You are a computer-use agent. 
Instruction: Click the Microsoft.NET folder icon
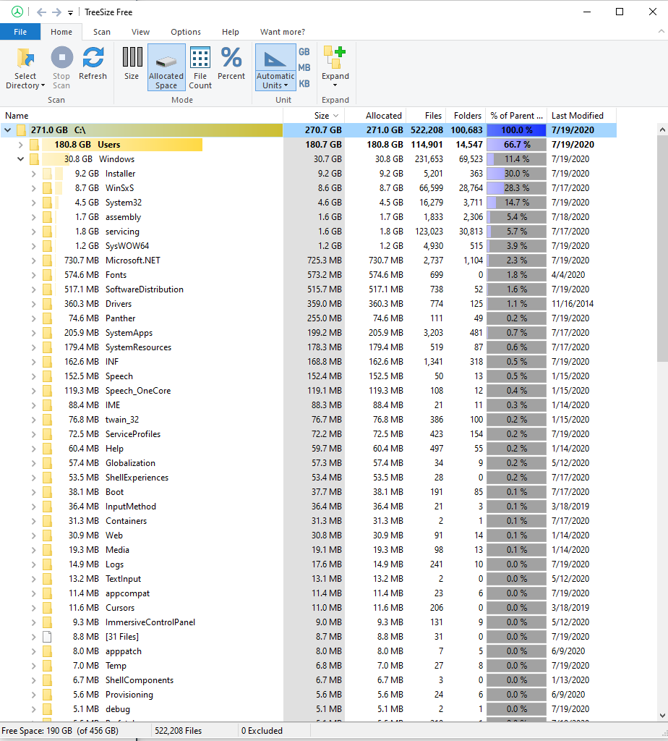point(47,261)
